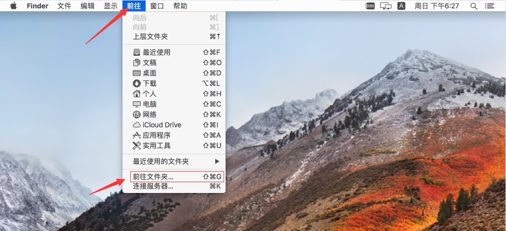Open iCloud Drive from the menu
Image resolution: width=506 pixels, height=231 pixels.
(x=161, y=125)
